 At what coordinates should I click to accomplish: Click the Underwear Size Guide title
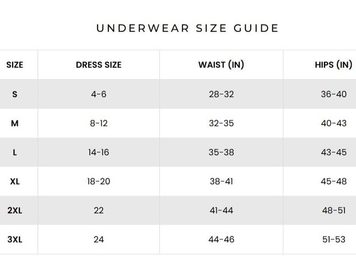click(187, 28)
